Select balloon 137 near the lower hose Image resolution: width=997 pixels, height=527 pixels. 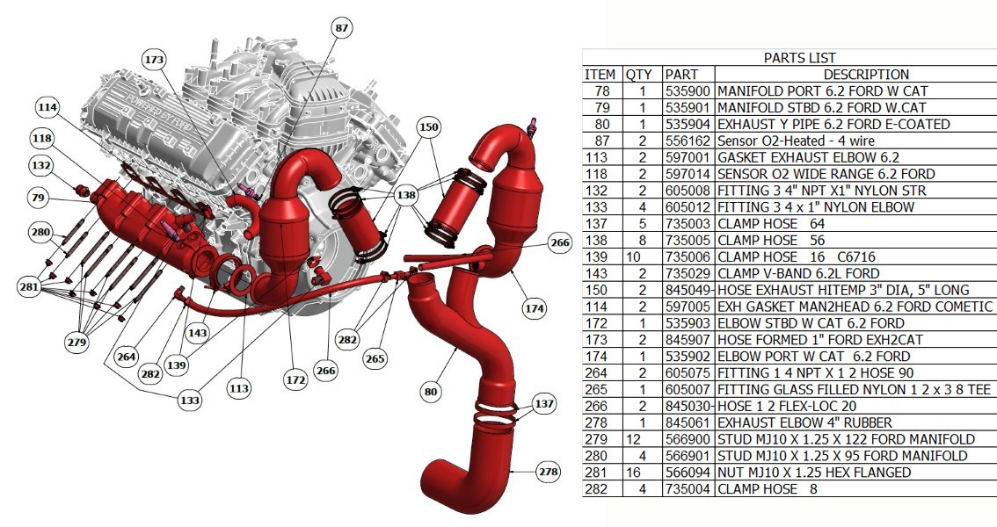(x=542, y=404)
